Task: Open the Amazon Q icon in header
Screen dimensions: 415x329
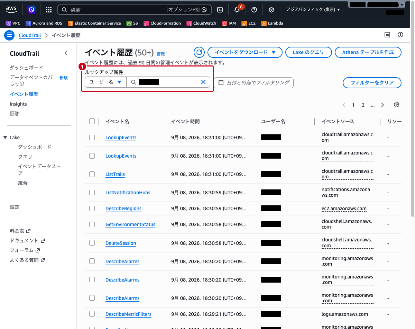Action: (31, 10)
